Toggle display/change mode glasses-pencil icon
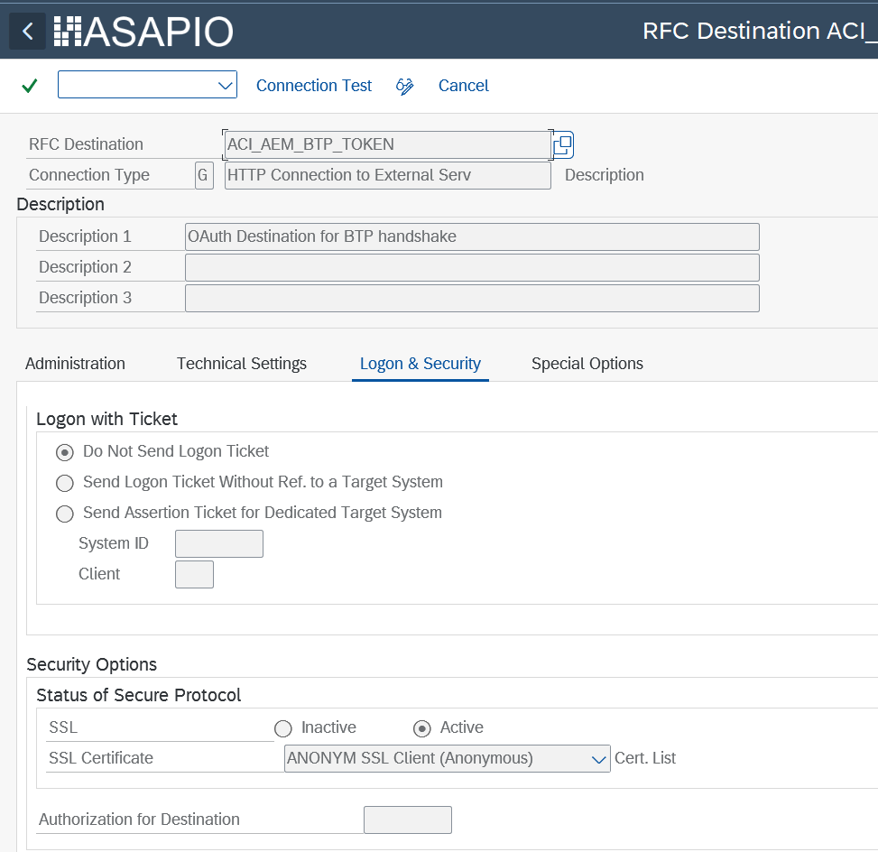The height and width of the screenshot is (852, 878). 404,86
